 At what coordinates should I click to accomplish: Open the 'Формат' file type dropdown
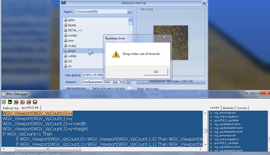(x=128, y=82)
